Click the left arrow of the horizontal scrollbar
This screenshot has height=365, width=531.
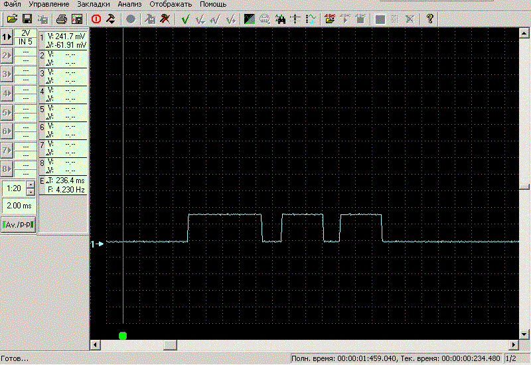pos(95,345)
